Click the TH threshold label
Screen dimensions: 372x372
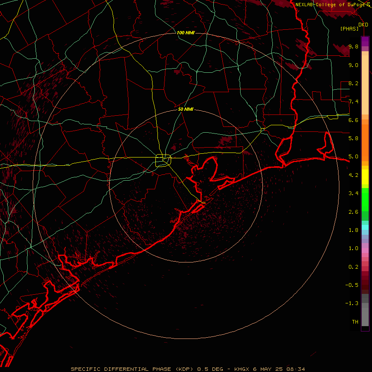[355, 322]
